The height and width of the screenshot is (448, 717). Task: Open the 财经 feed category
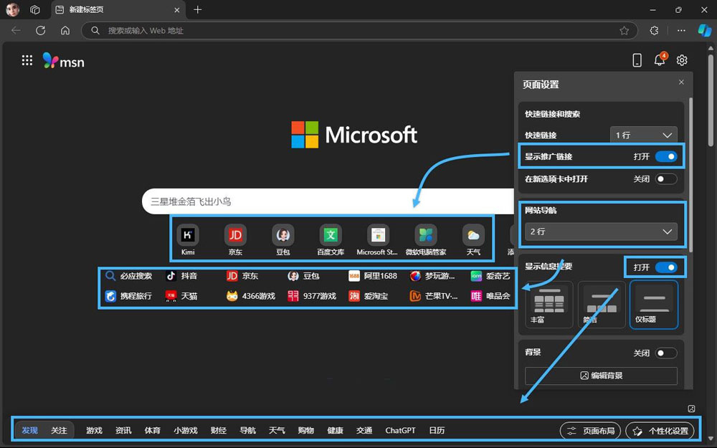coord(219,430)
